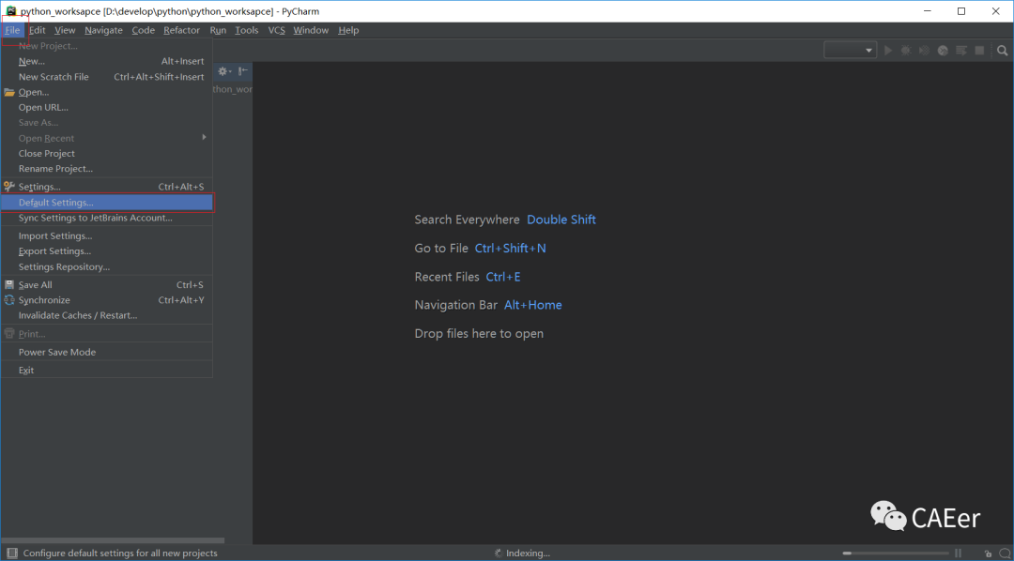Open the Code menu
This screenshot has height=561, width=1014.
pos(143,30)
